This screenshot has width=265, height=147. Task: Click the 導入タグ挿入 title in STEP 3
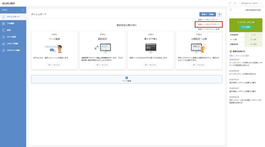pyautogui.click(x=151, y=39)
